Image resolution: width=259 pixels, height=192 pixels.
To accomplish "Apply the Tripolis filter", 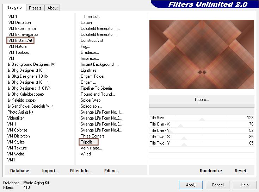I will (191, 185).
